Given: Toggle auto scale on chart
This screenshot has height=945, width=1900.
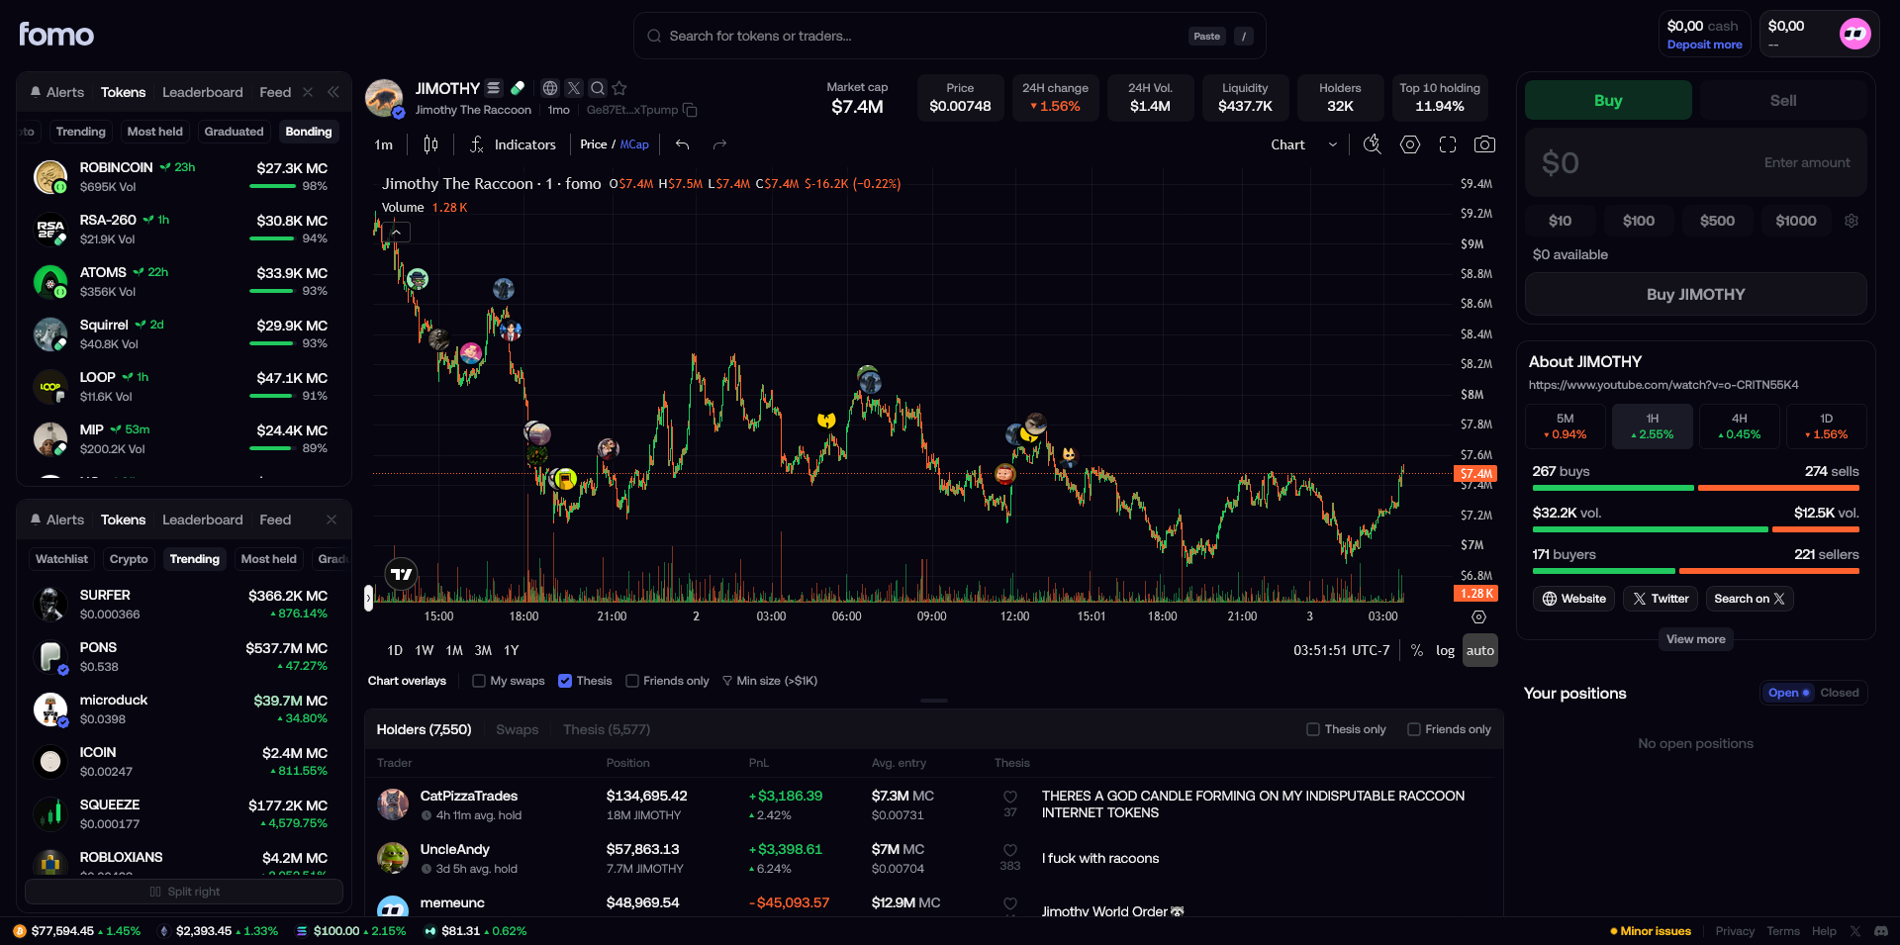Looking at the screenshot, I should click(1480, 650).
